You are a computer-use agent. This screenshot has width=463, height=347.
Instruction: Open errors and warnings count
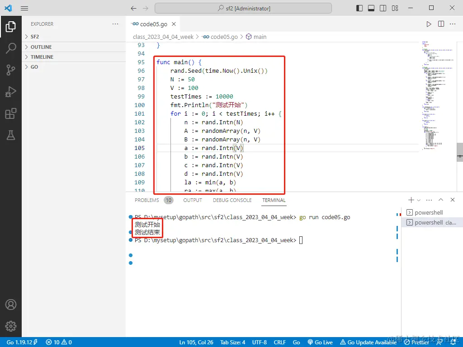point(59,342)
